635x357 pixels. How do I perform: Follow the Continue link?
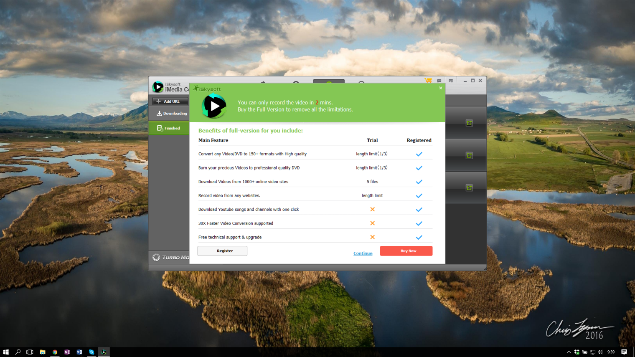[363, 253]
